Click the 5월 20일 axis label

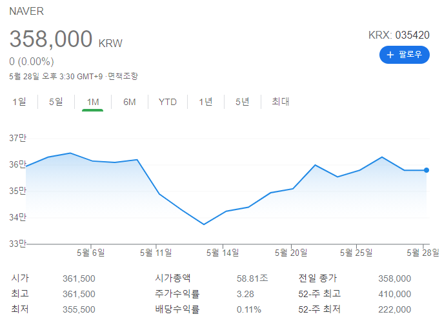[291, 253]
